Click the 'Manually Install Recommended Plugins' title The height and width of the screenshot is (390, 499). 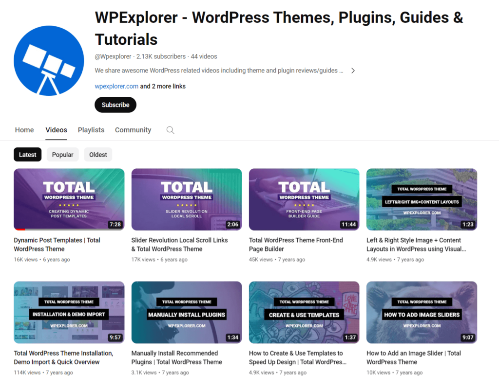click(176, 357)
